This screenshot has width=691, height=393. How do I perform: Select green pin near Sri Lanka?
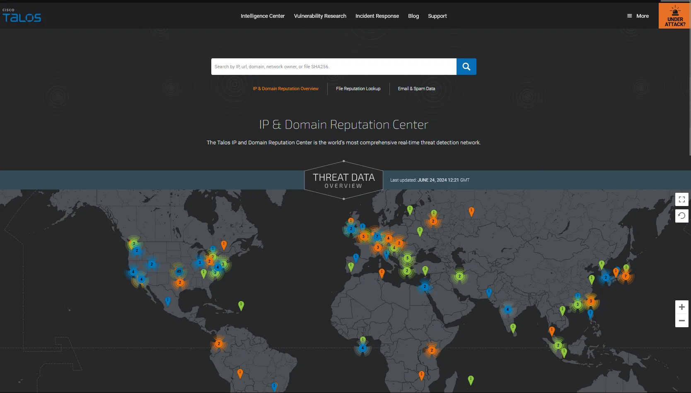tap(513, 328)
